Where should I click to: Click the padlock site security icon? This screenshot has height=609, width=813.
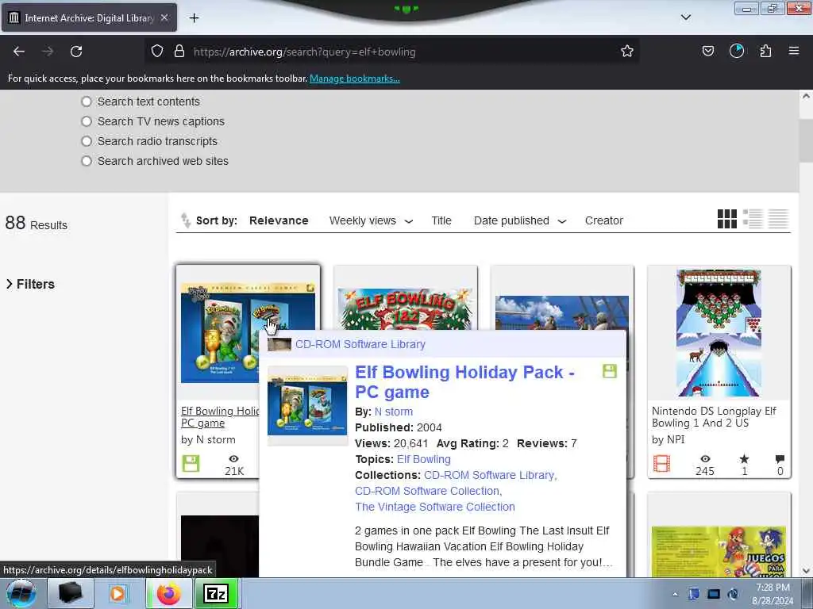[x=179, y=51]
